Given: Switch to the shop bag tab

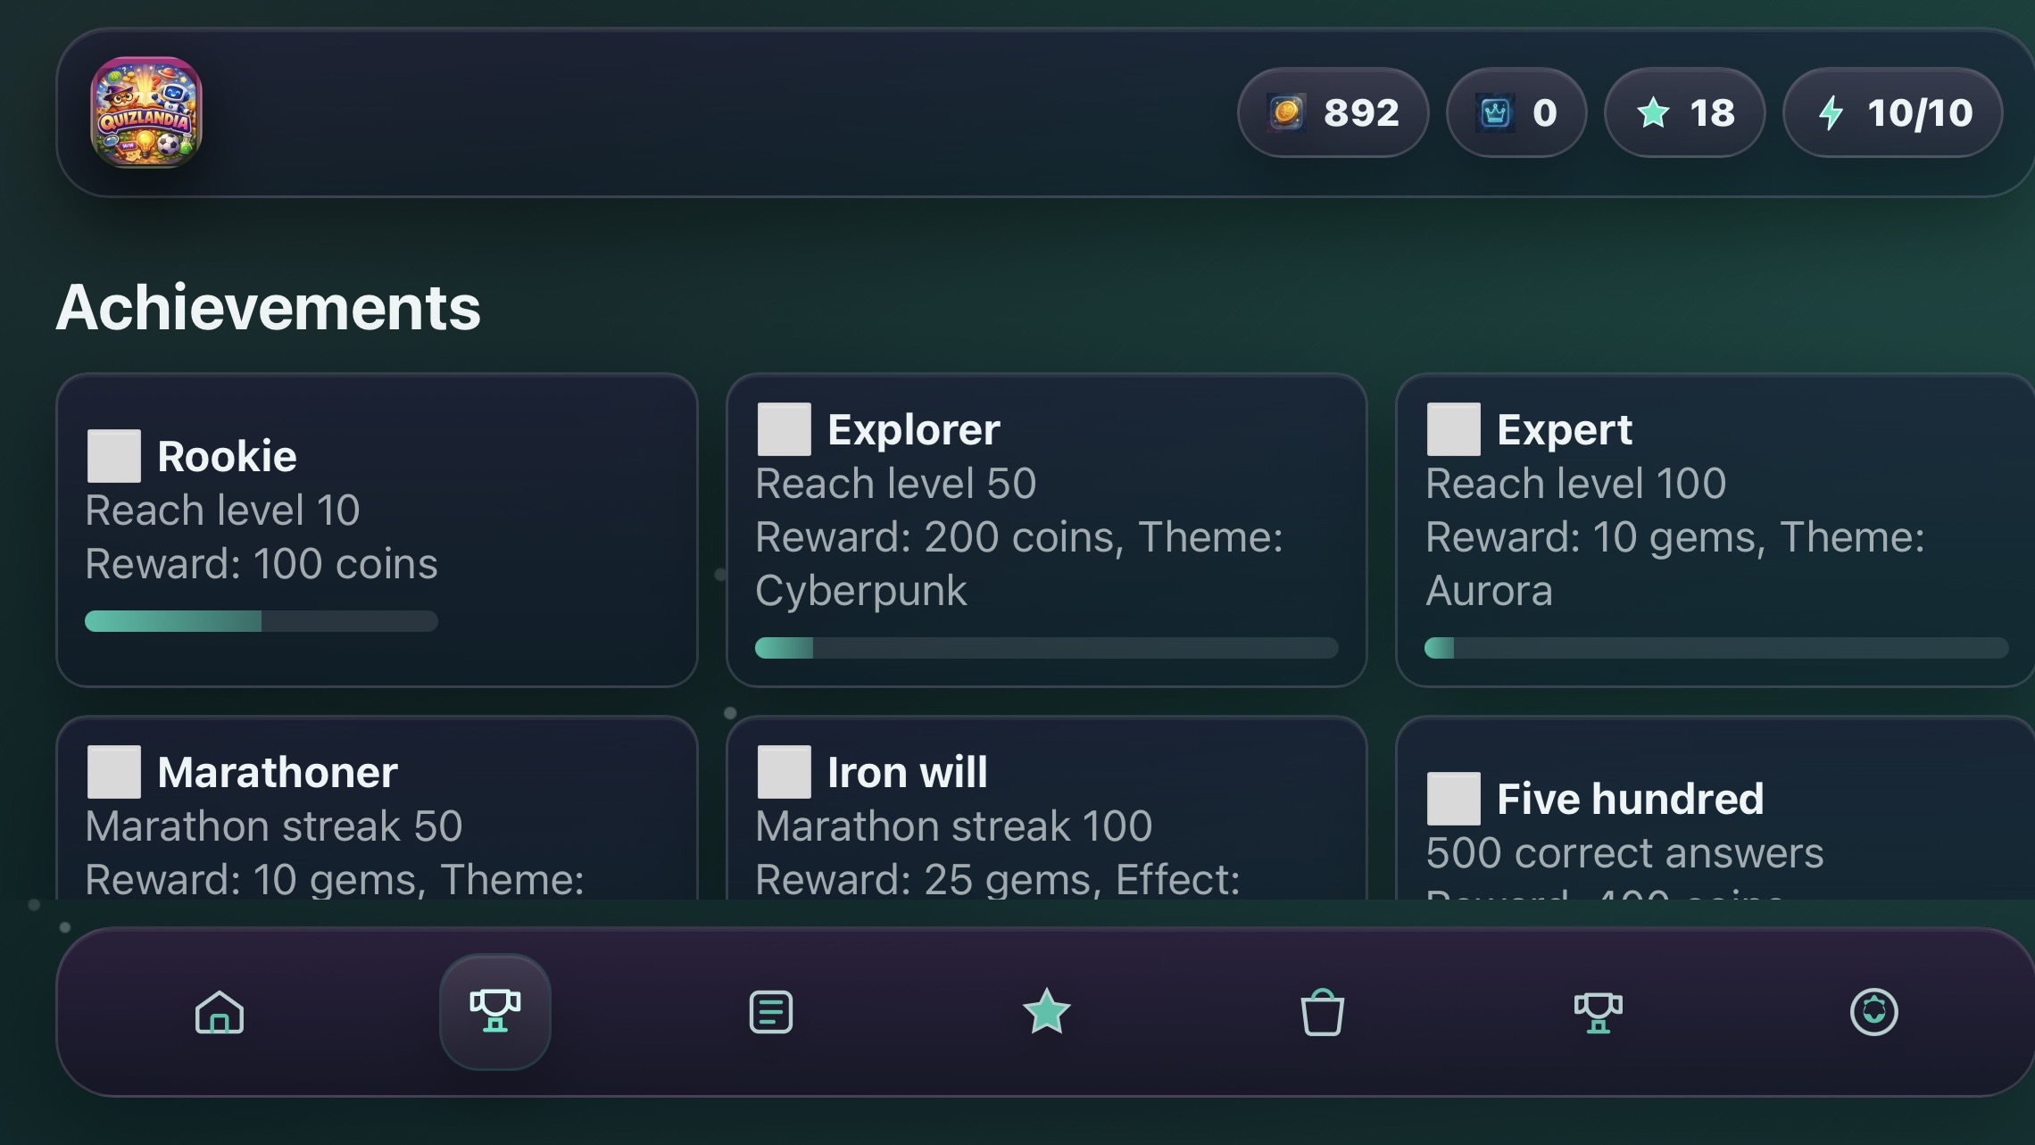Looking at the screenshot, I should (x=1321, y=1012).
